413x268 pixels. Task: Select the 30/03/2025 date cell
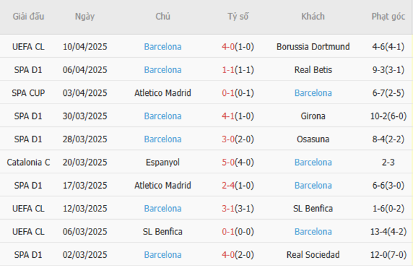pos(85,116)
